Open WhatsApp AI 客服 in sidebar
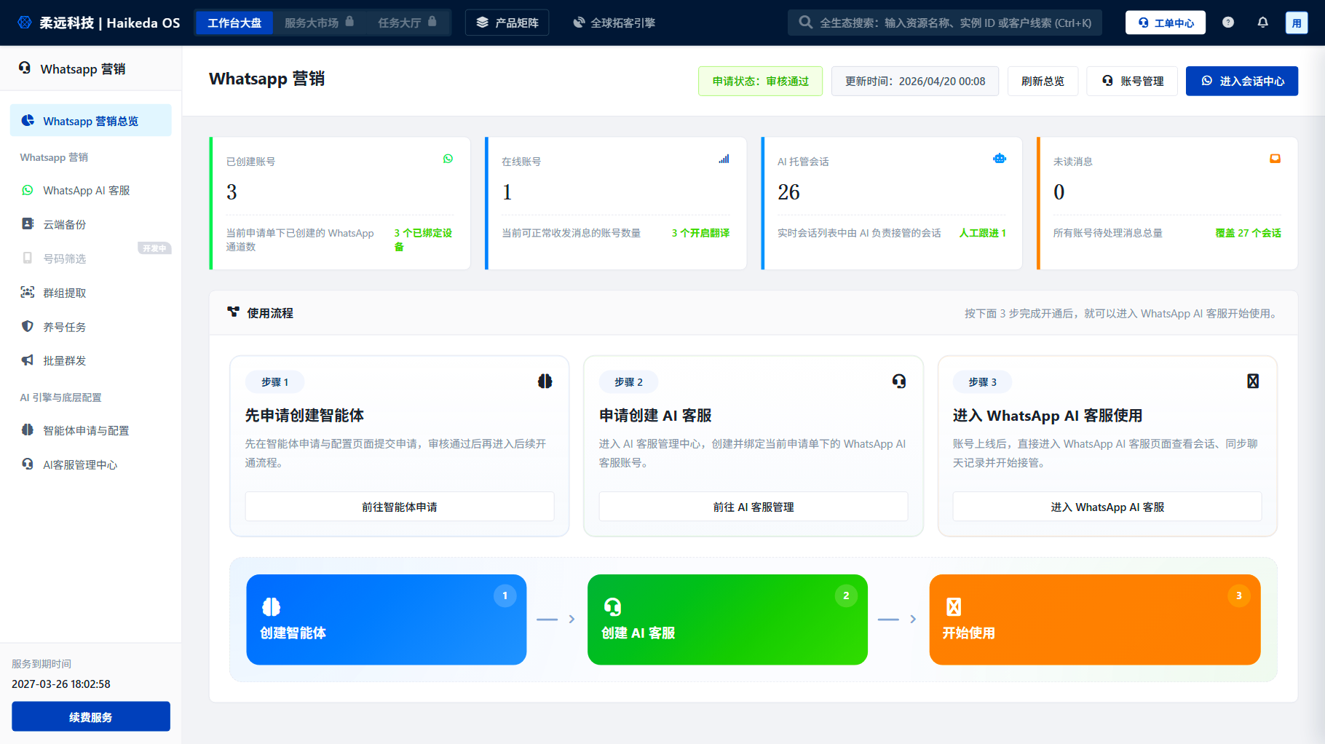 coord(91,190)
